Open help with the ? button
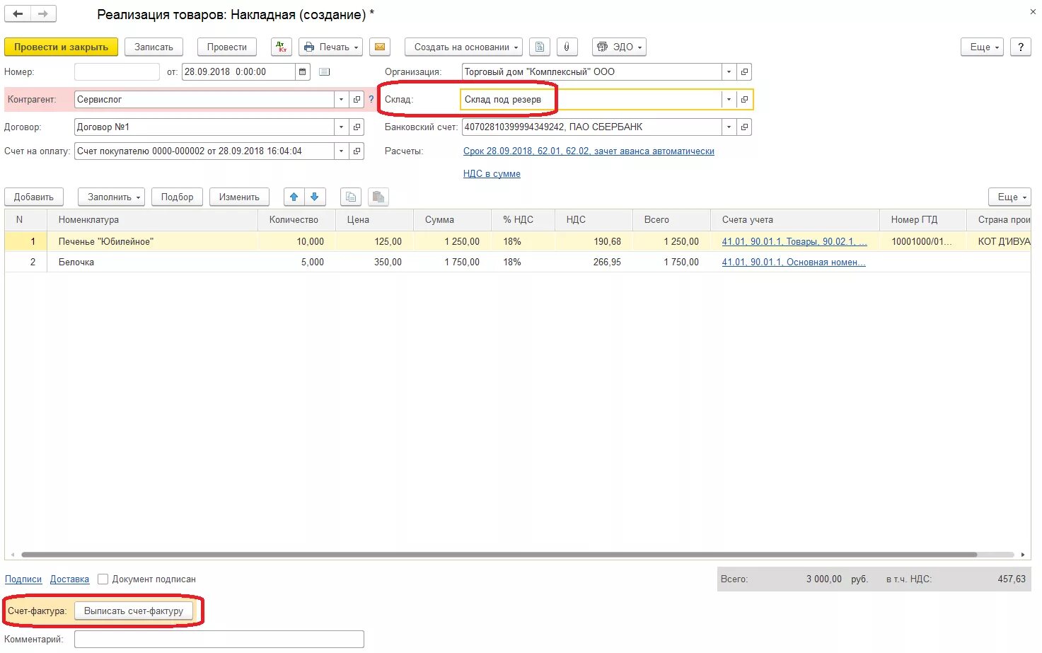 1020,47
